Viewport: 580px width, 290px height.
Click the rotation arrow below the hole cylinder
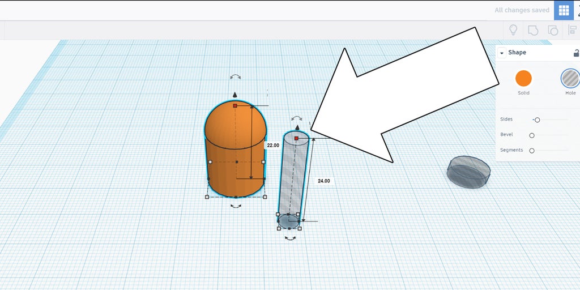(291, 238)
